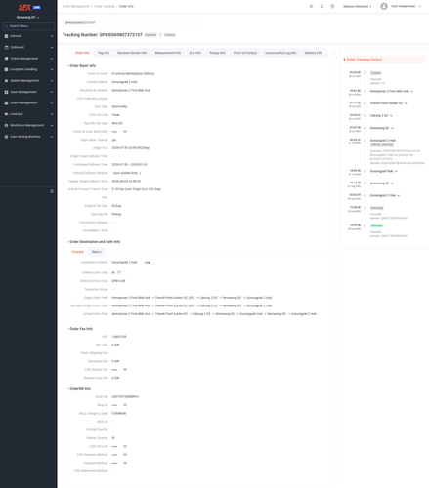Click the icon right of the bell
Screen dimensions: 429x488
332,6
